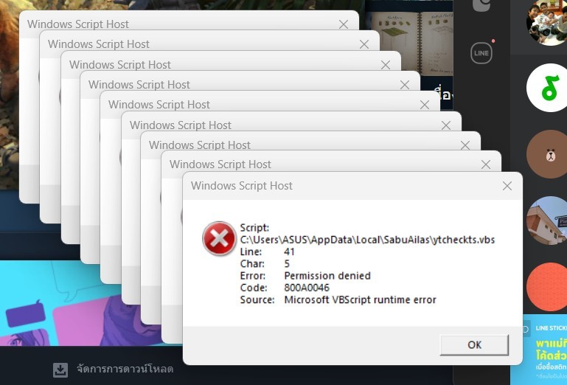Click the error code 800A0046
This screenshot has height=385, width=567.
pyautogui.click(x=307, y=288)
